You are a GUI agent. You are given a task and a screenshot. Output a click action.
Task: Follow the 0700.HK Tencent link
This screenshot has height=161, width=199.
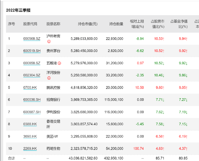pyautogui.click(x=30, y=87)
